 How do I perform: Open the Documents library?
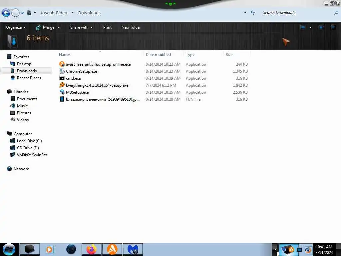pyautogui.click(x=27, y=99)
